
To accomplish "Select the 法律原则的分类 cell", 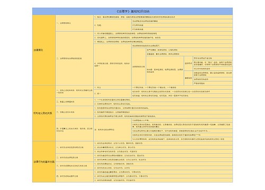I will coord(139,66).
